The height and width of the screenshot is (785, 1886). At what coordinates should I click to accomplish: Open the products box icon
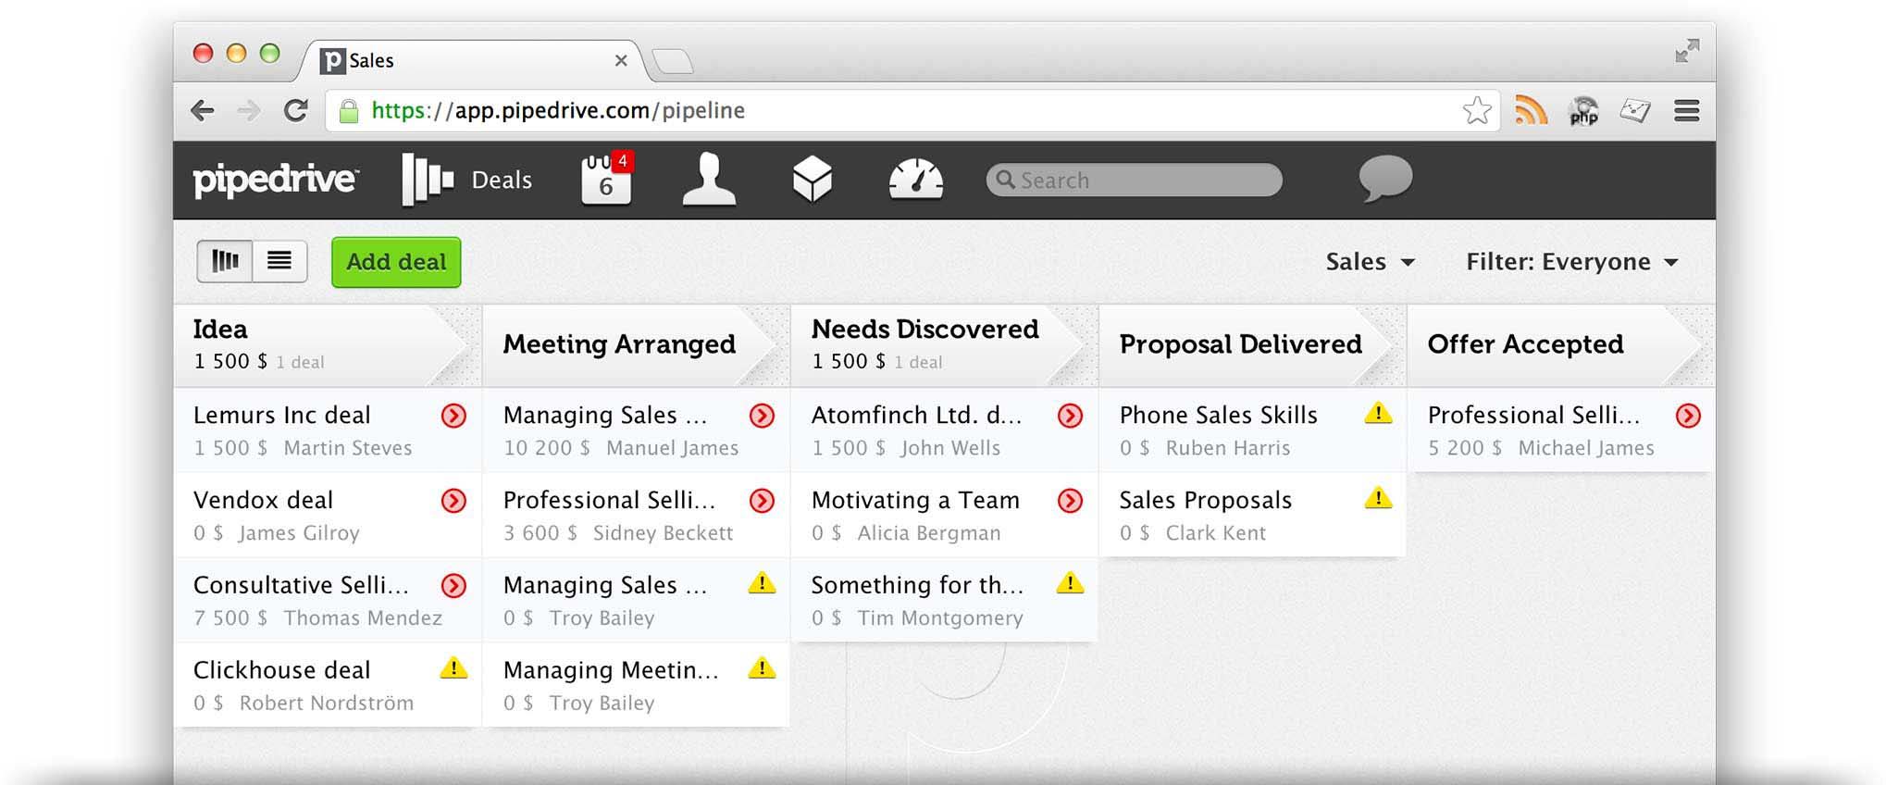812,180
